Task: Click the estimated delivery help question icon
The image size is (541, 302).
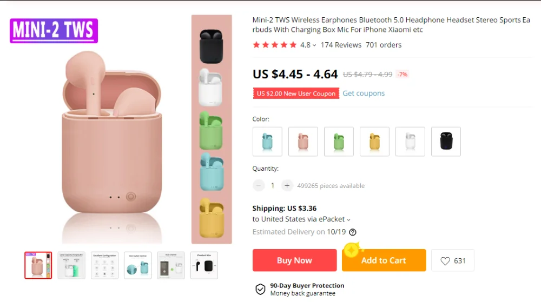Action: [353, 232]
